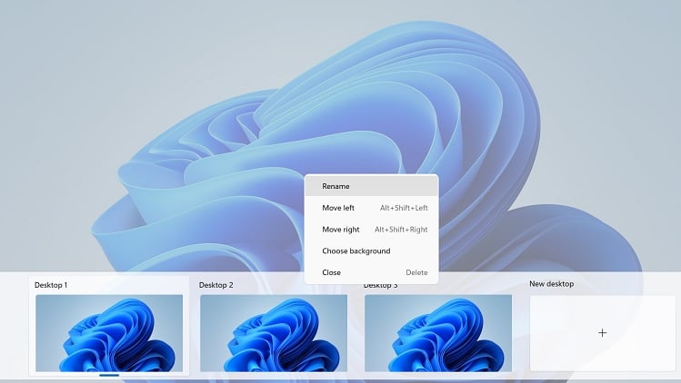Switch to the Desktop 1 thumbnail
The image size is (681, 383).
(109, 333)
